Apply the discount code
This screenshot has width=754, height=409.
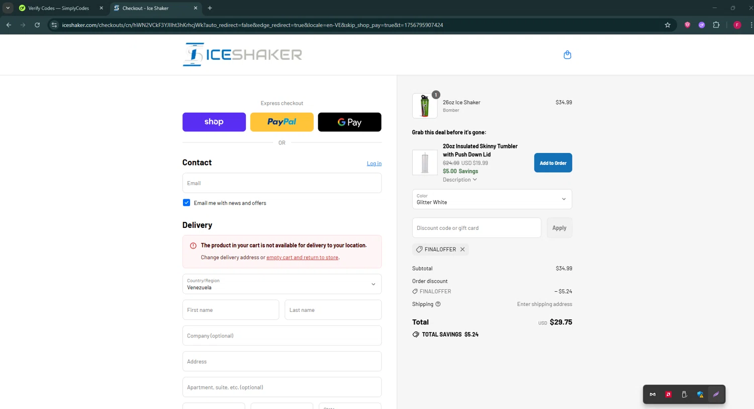[x=559, y=228]
